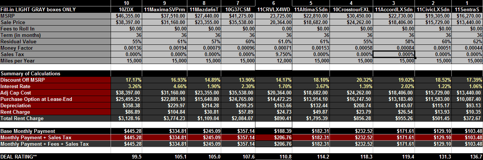The height and width of the screenshot is (160, 483).
Task: Select the 11CRVLX4WD header cell
Action: point(274,9)
